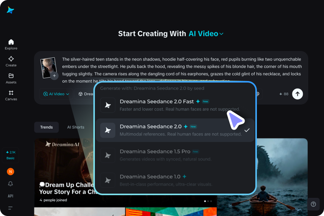Open the 2.1K Basic credits badge
Image resolution: width=324 pixels, height=216 pixels.
(10, 155)
